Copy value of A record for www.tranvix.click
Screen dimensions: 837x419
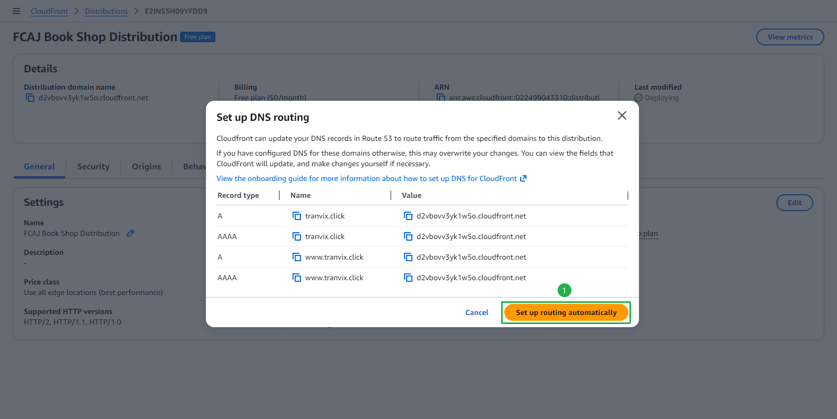coord(408,257)
